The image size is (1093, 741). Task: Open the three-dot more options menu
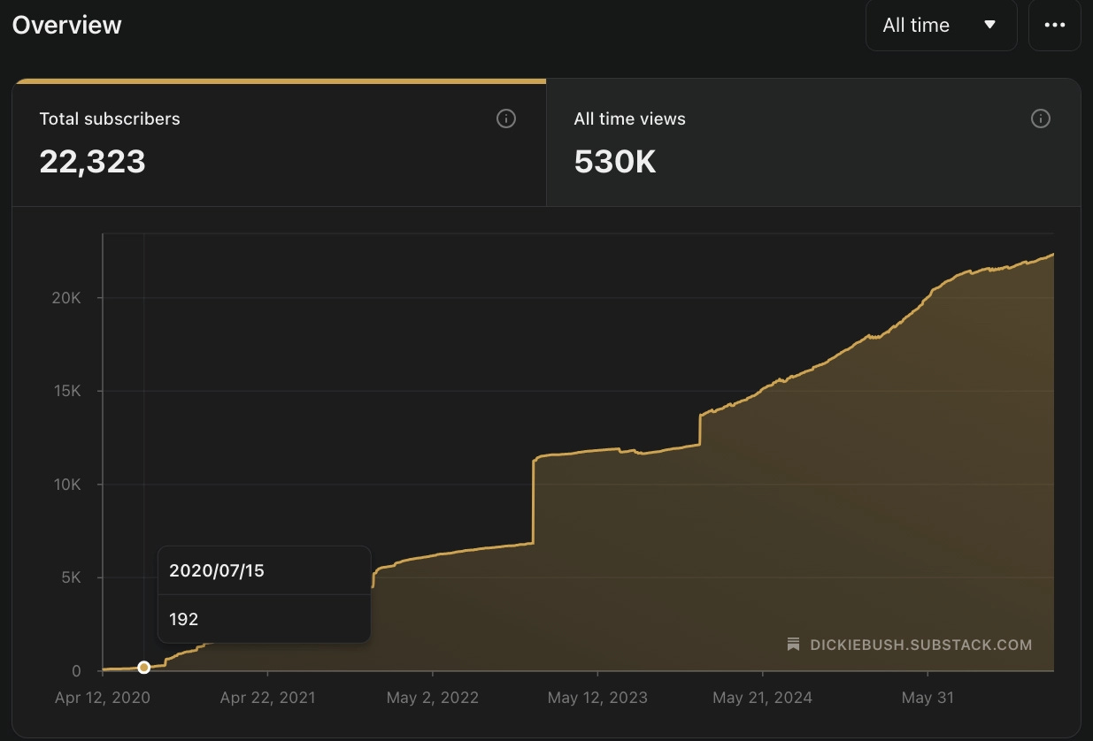(x=1055, y=26)
